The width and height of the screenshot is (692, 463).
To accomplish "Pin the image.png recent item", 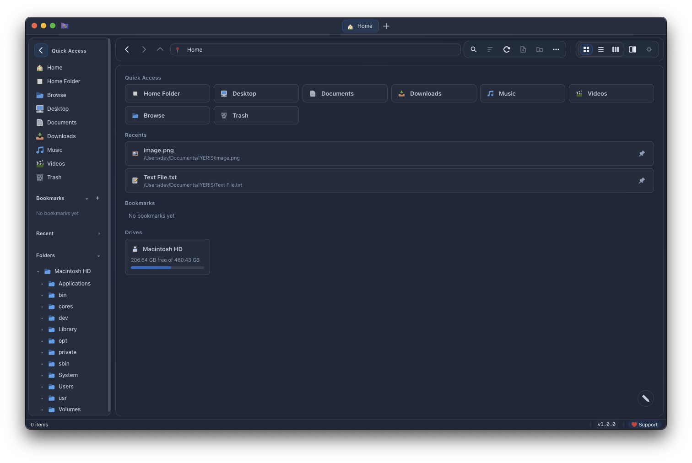I will [642, 154].
